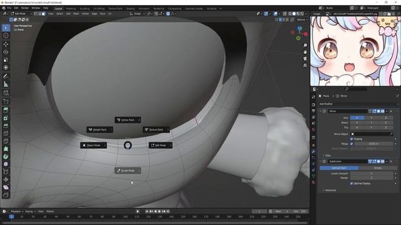Select the Spin tool
Image resolution: width=401 pixels, height=225 pixels.
6,156
